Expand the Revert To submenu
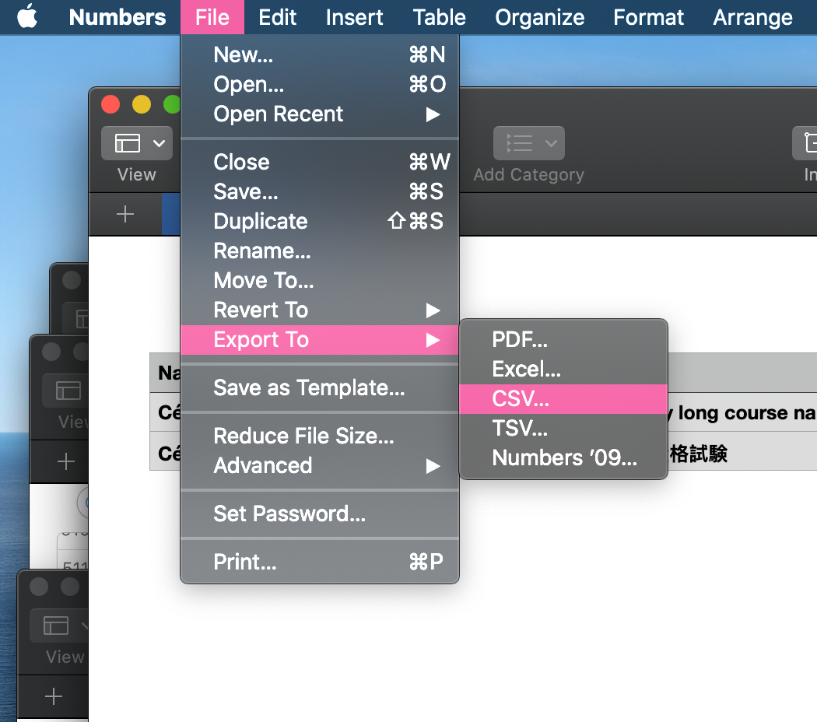Screen dimensions: 817x722 tap(319, 310)
